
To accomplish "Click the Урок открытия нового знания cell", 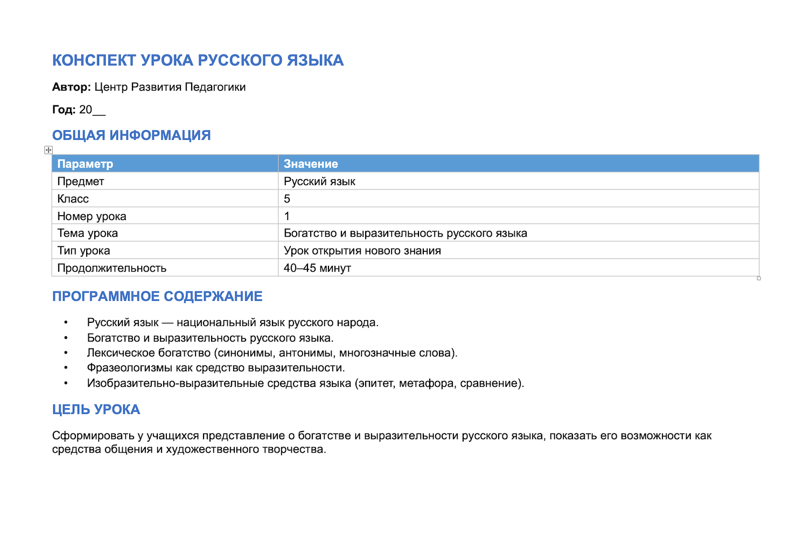I will click(x=519, y=250).
